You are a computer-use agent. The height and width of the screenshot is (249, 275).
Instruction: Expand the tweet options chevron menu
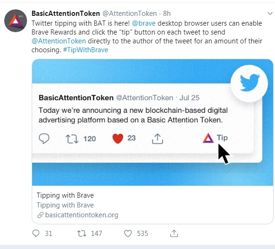point(270,14)
